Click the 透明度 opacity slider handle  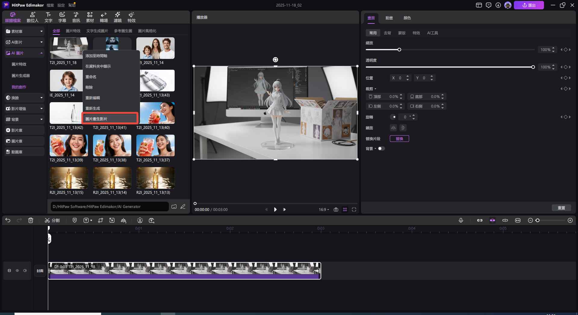(x=533, y=67)
